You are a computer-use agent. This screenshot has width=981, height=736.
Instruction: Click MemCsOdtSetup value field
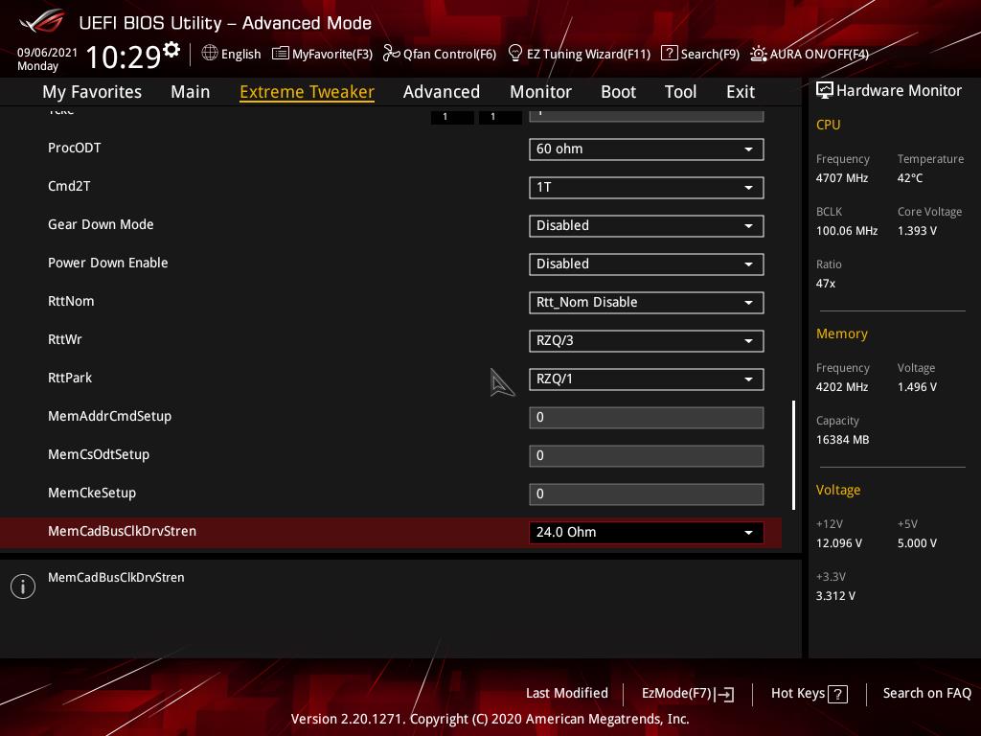pyautogui.click(x=647, y=455)
